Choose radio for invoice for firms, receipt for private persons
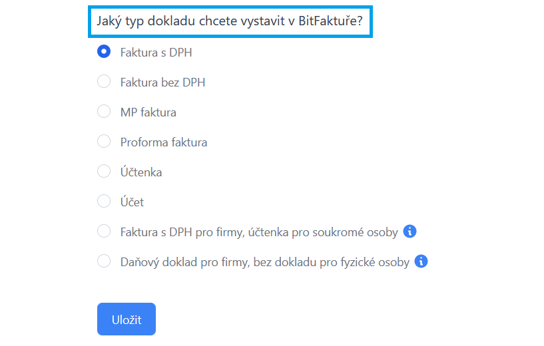Image resolution: width=544 pixels, height=346 pixels. coord(104,232)
